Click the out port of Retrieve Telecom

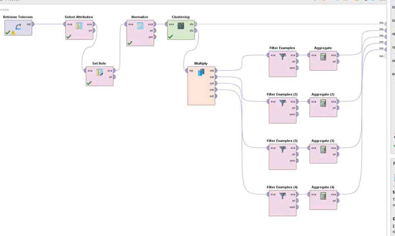33,24
